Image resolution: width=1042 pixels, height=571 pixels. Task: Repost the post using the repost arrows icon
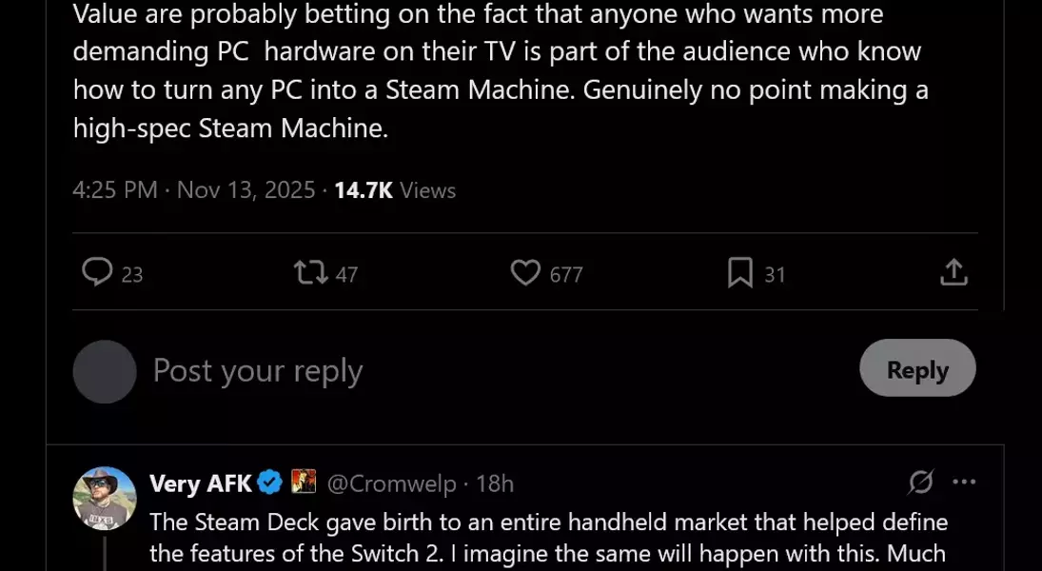[311, 274]
